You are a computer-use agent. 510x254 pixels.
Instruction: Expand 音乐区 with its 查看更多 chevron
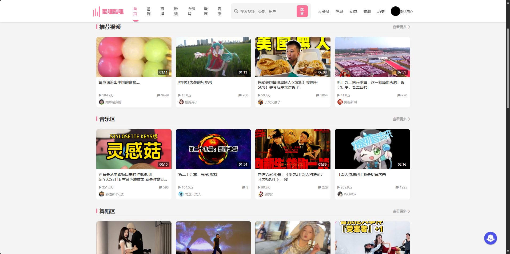pos(409,119)
